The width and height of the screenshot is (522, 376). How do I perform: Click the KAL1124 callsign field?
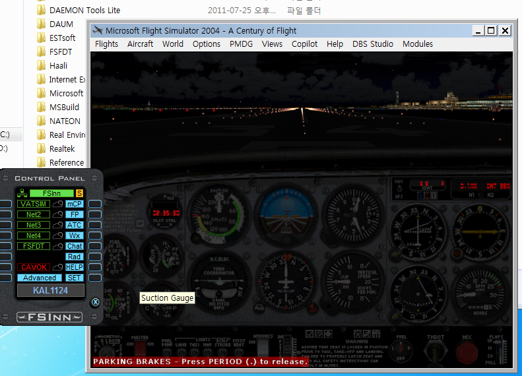[x=51, y=290]
